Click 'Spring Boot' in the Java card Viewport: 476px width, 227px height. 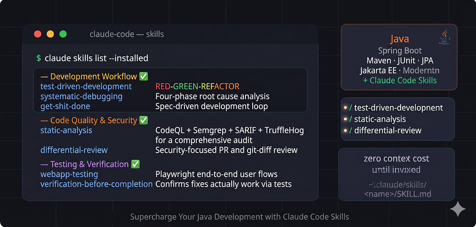399,51
